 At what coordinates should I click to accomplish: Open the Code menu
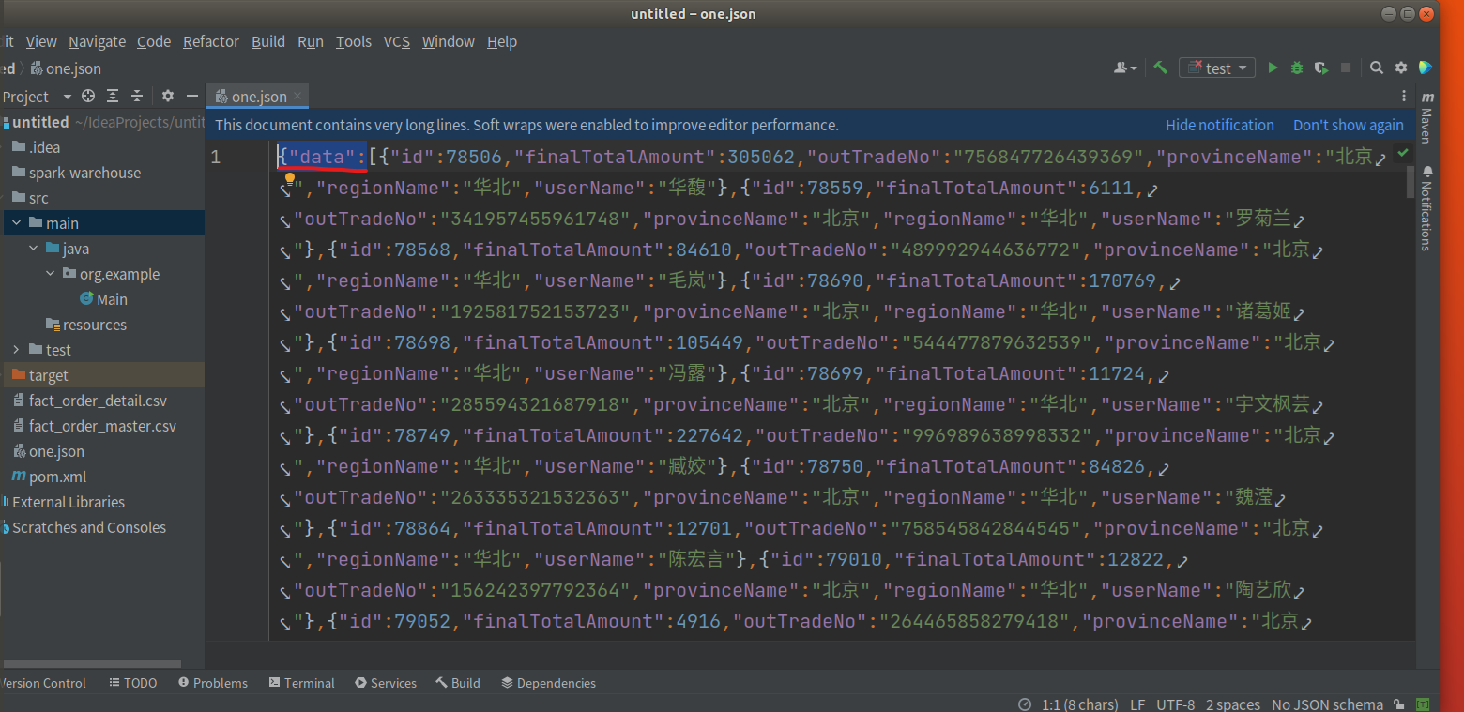coord(154,41)
